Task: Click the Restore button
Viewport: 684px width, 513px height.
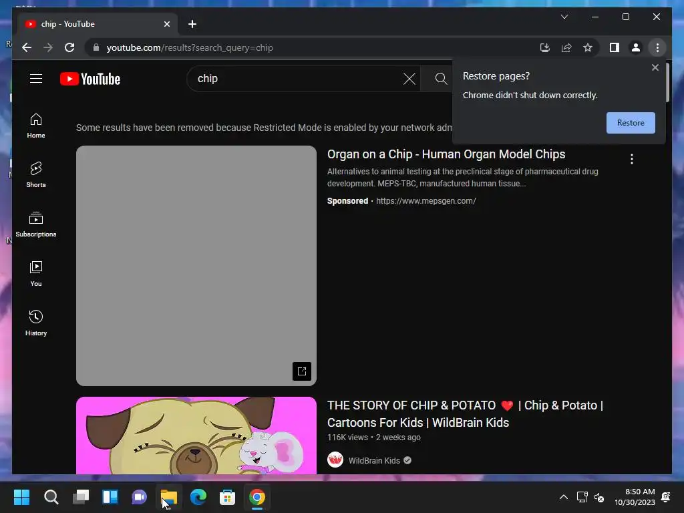Action: click(631, 123)
